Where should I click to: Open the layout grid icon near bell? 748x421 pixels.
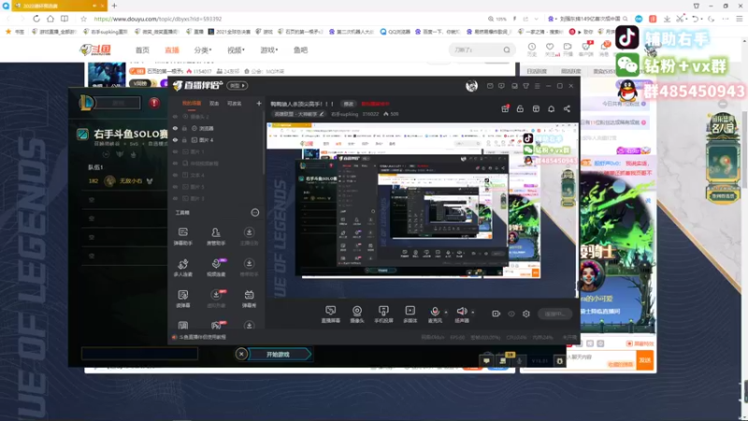click(x=536, y=109)
